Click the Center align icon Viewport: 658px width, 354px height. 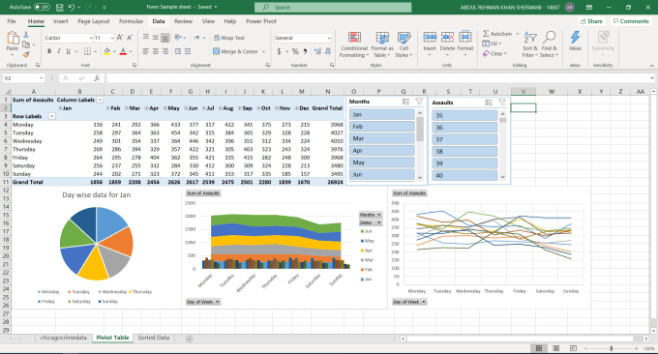point(155,51)
